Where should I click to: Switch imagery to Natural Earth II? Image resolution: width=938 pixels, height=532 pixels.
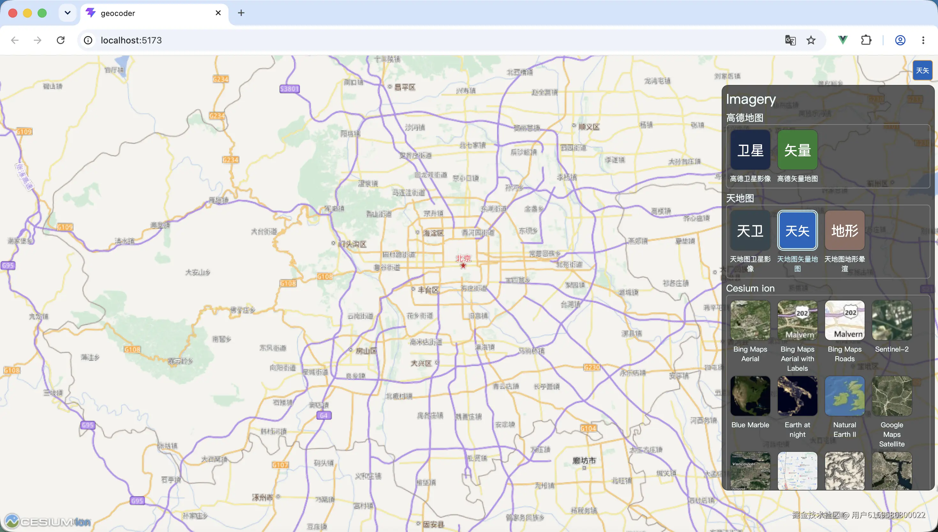click(845, 396)
